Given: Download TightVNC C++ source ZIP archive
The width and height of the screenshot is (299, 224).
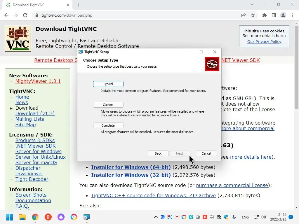Looking at the screenshot, I should pyautogui.click(x=153, y=195).
